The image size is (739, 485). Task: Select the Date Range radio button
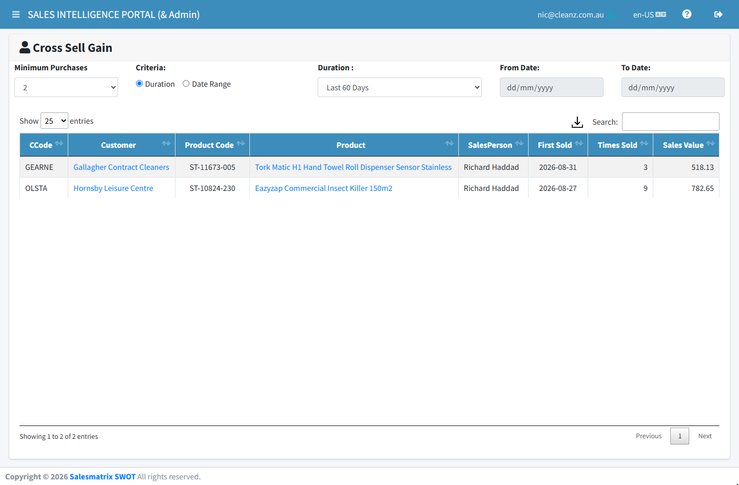click(186, 84)
